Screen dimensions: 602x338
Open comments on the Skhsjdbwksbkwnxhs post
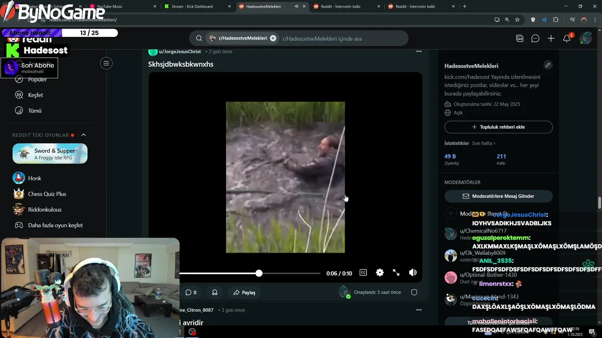tap(191, 292)
